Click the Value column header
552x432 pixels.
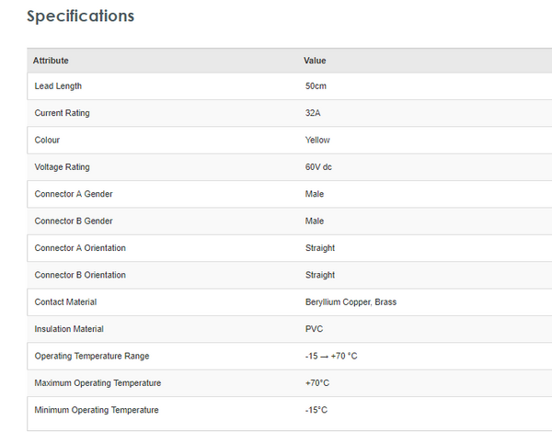[x=315, y=61]
